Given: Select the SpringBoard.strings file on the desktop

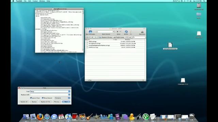Looking at the screenshot, I should [x=170, y=46].
